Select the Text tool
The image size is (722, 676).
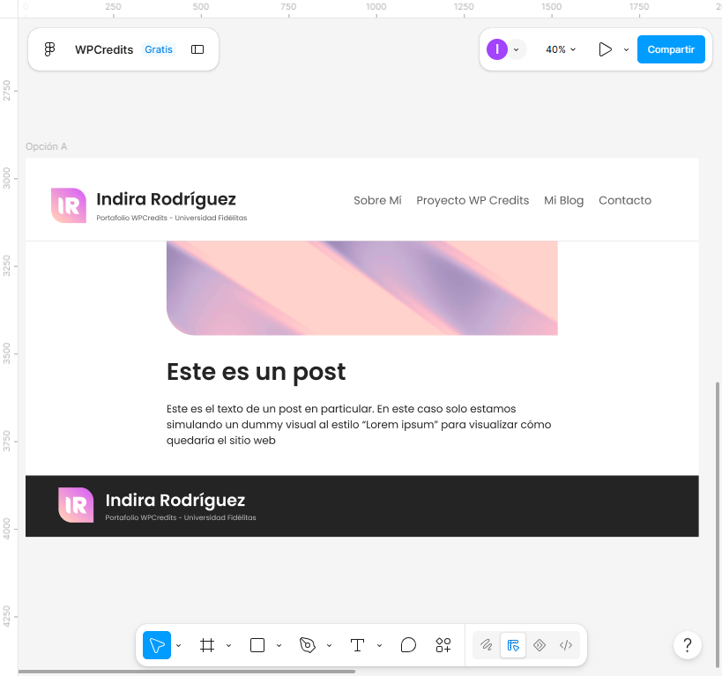point(357,644)
